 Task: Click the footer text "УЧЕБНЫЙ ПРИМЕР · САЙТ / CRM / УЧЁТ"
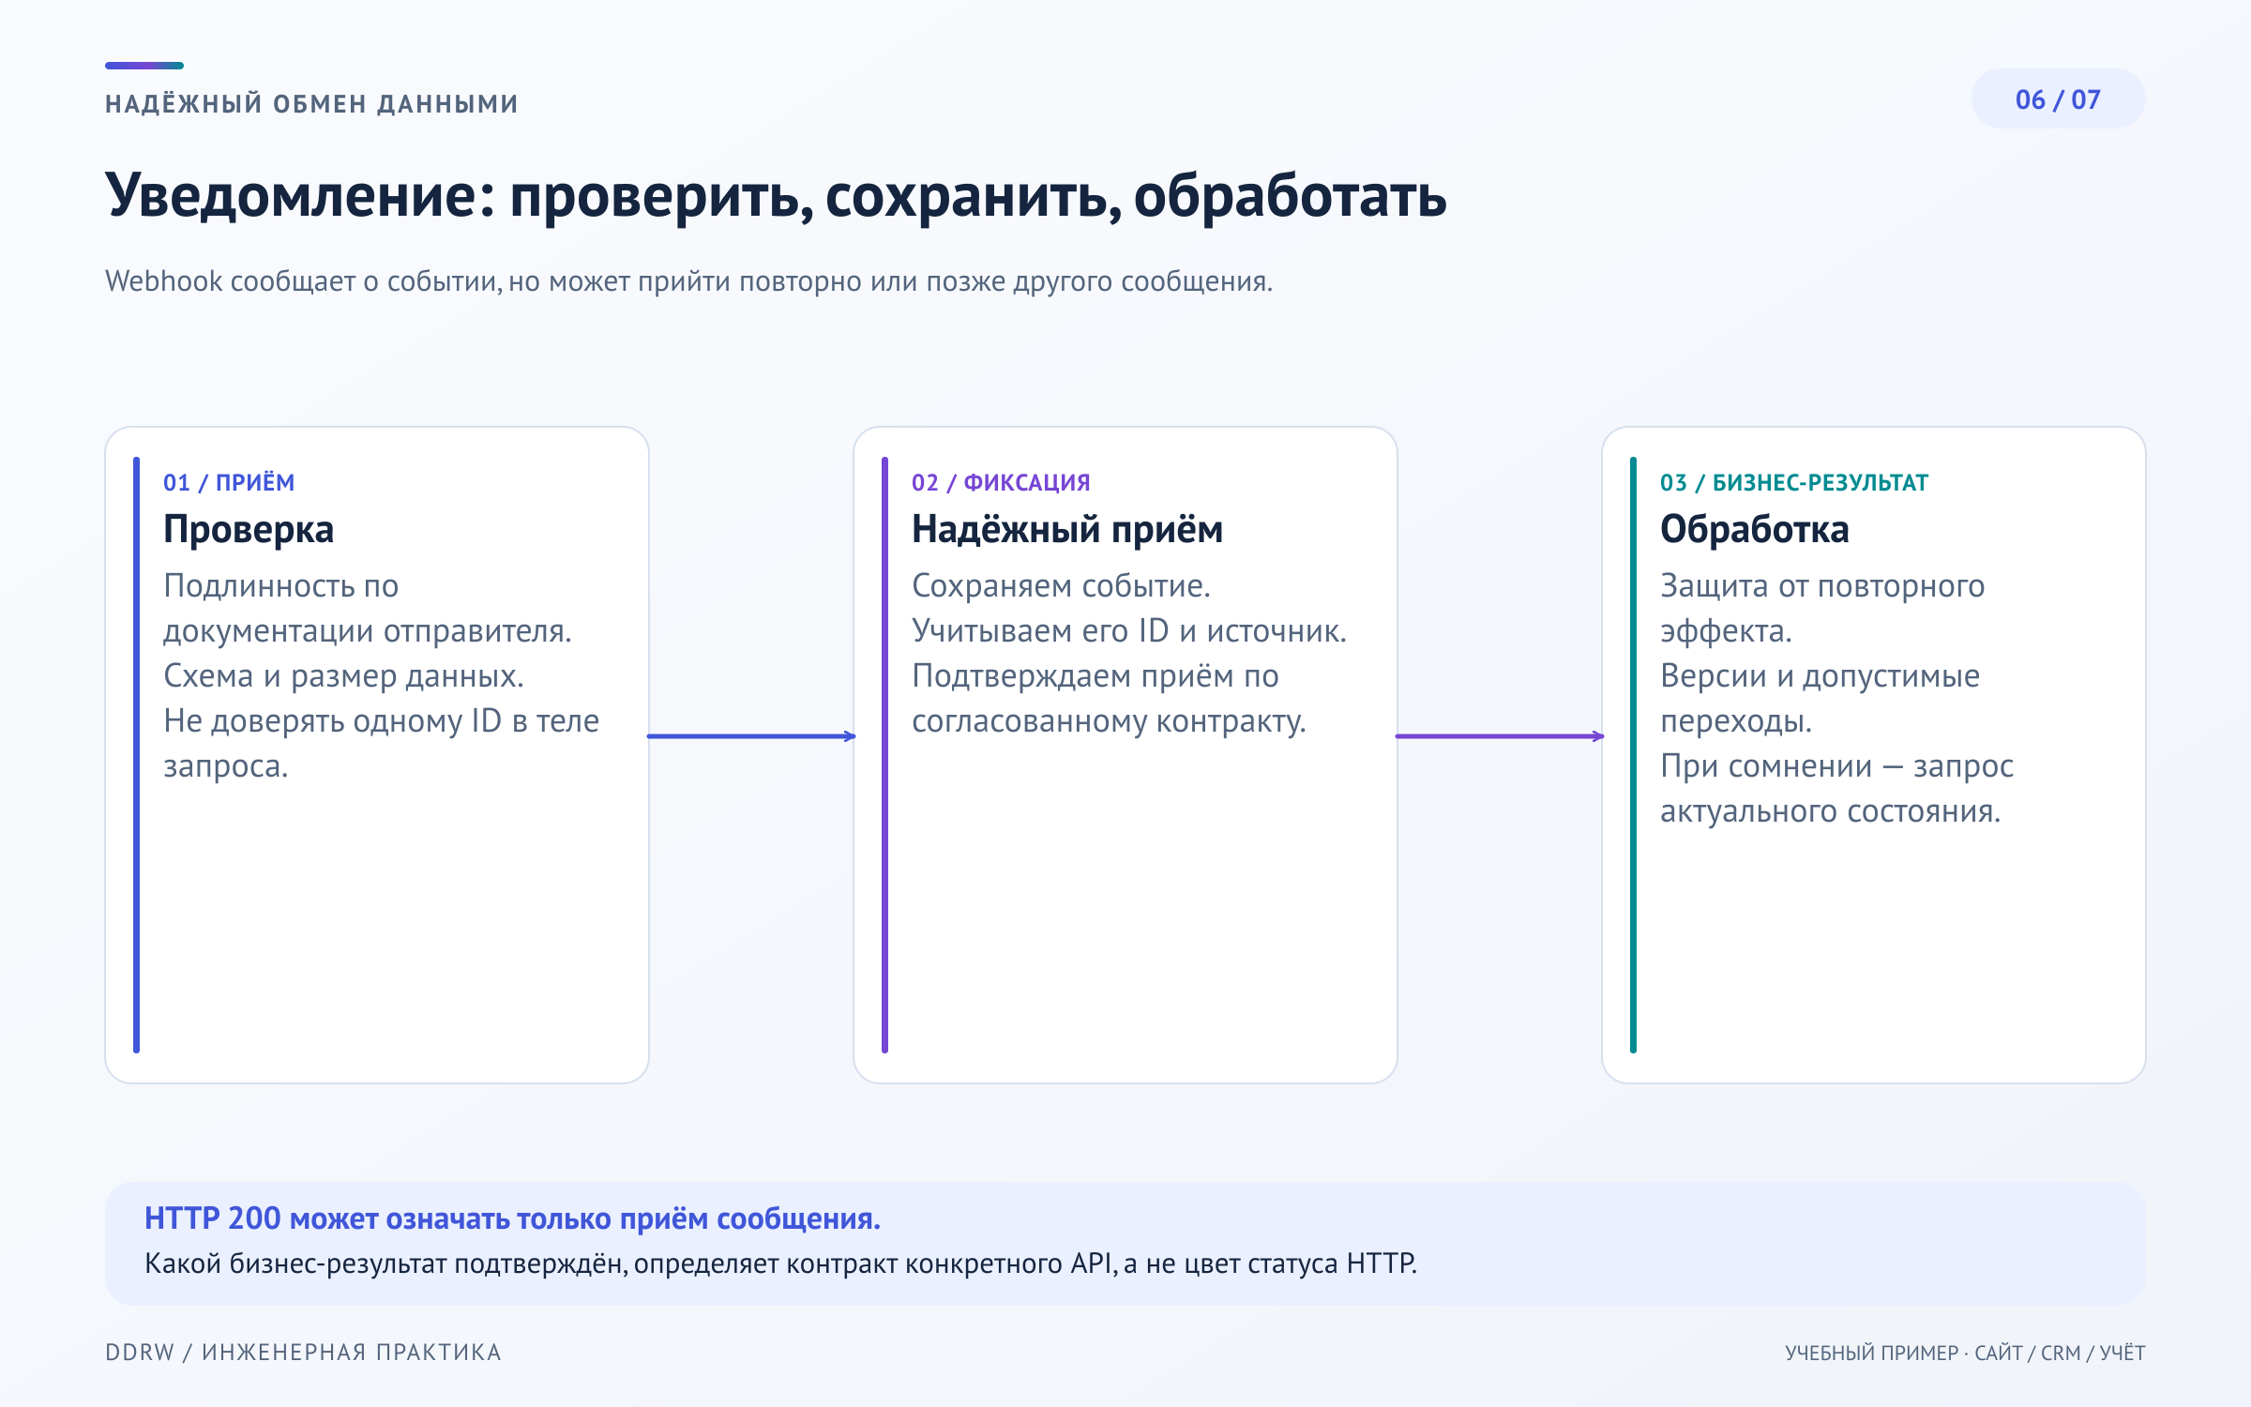[x=1965, y=1353]
